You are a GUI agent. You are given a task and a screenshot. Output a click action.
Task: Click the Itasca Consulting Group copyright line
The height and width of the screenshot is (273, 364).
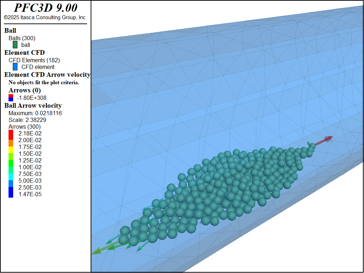tap(45, 17)
